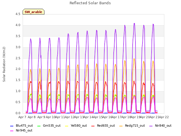Click the Redg715 orange peak on Apr 19
The width and height of the screenshot is (181, 136).
[x=134, y=59]
